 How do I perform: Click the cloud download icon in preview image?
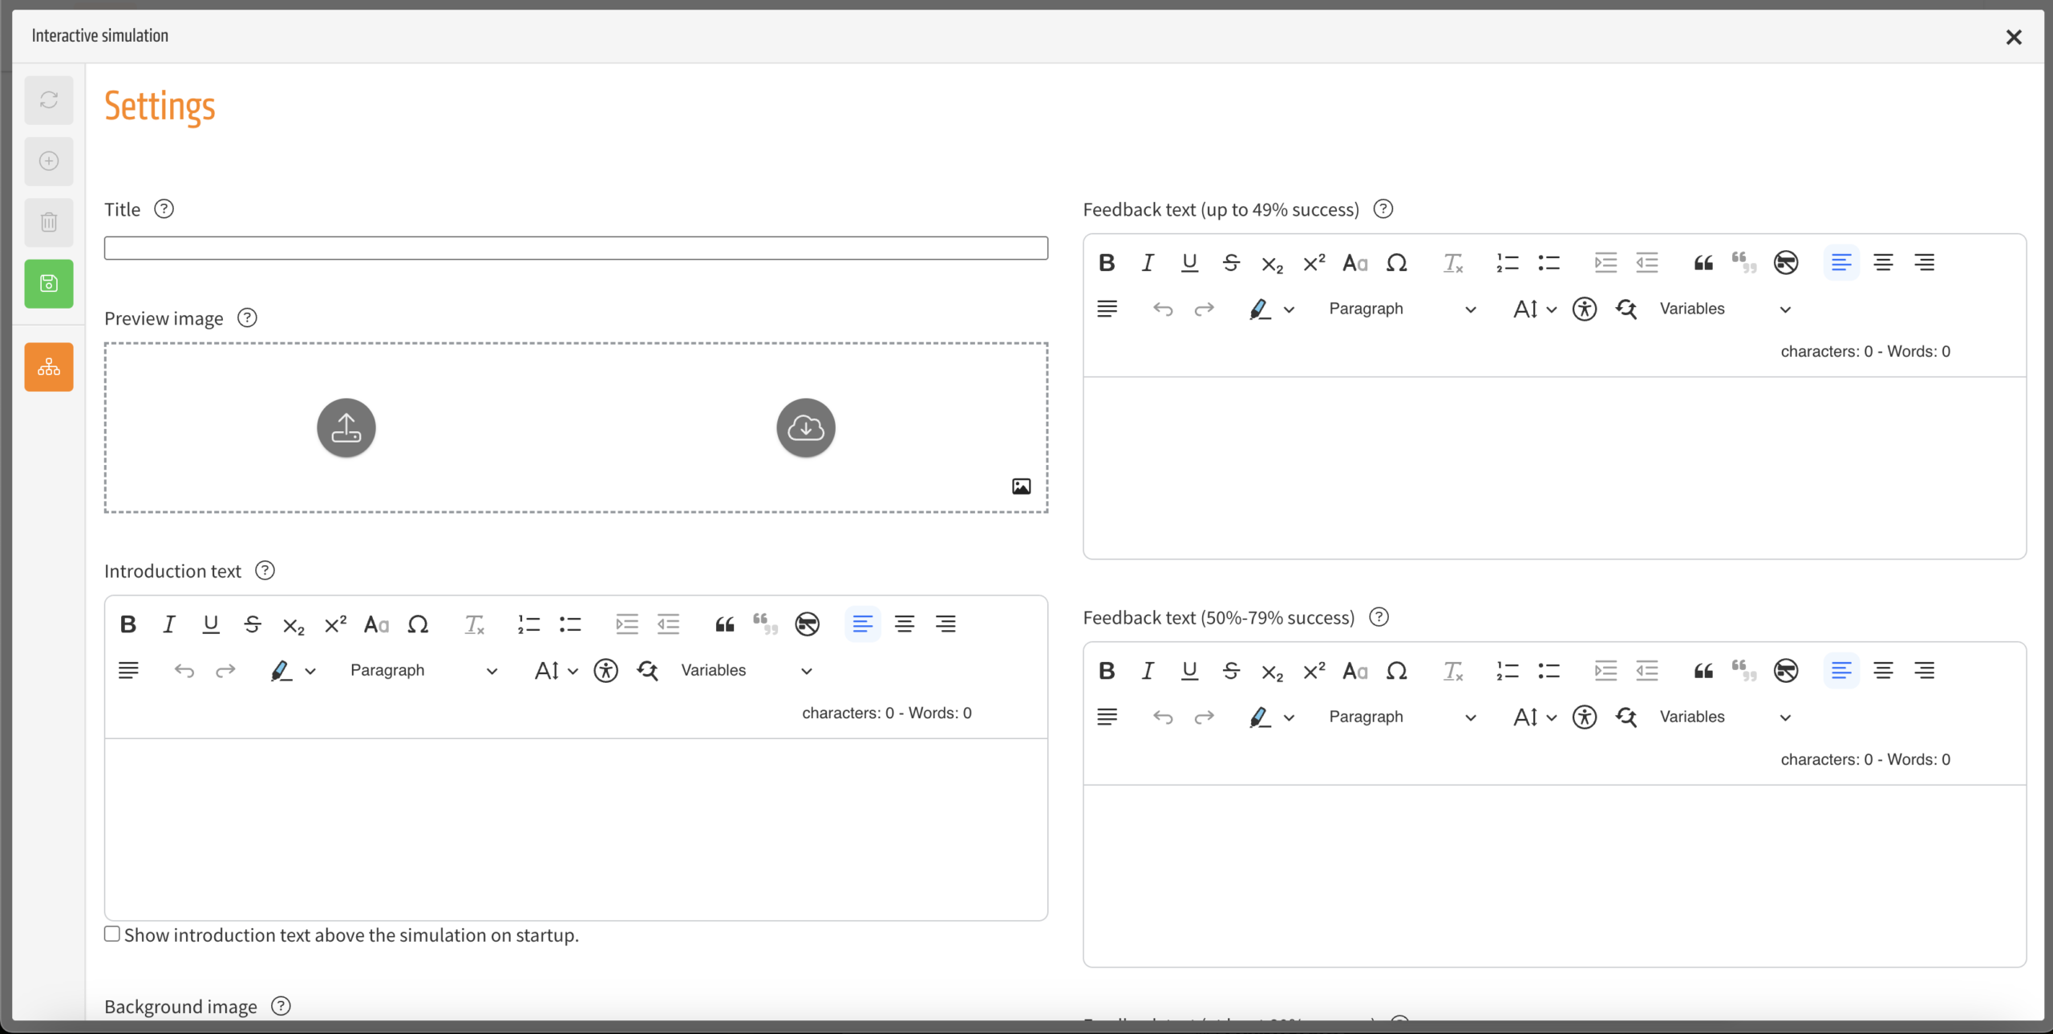[x=806, y=428]
